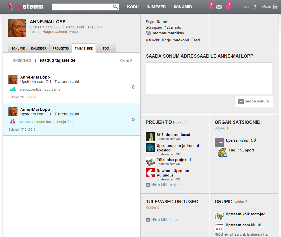Select the TAGASISIDE tab
The height and width of the screenshot is (237, 281).
tap(84, 48)
